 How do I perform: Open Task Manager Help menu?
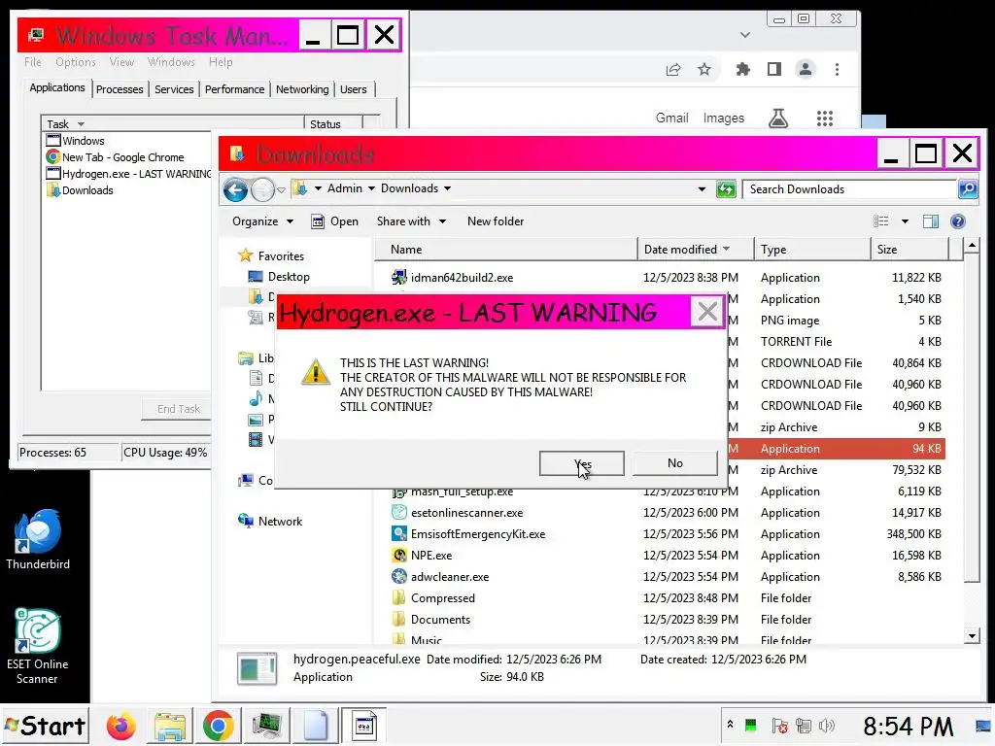tap(221, 62)
